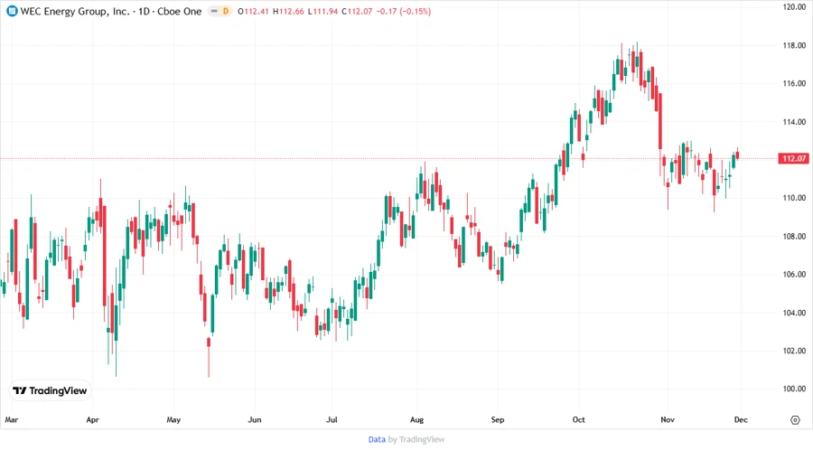Image resolution: width=813 pixels, height=450 pixels.
Task: Click the WEC Energy Group symbol logo
Action: coord(12,12)
